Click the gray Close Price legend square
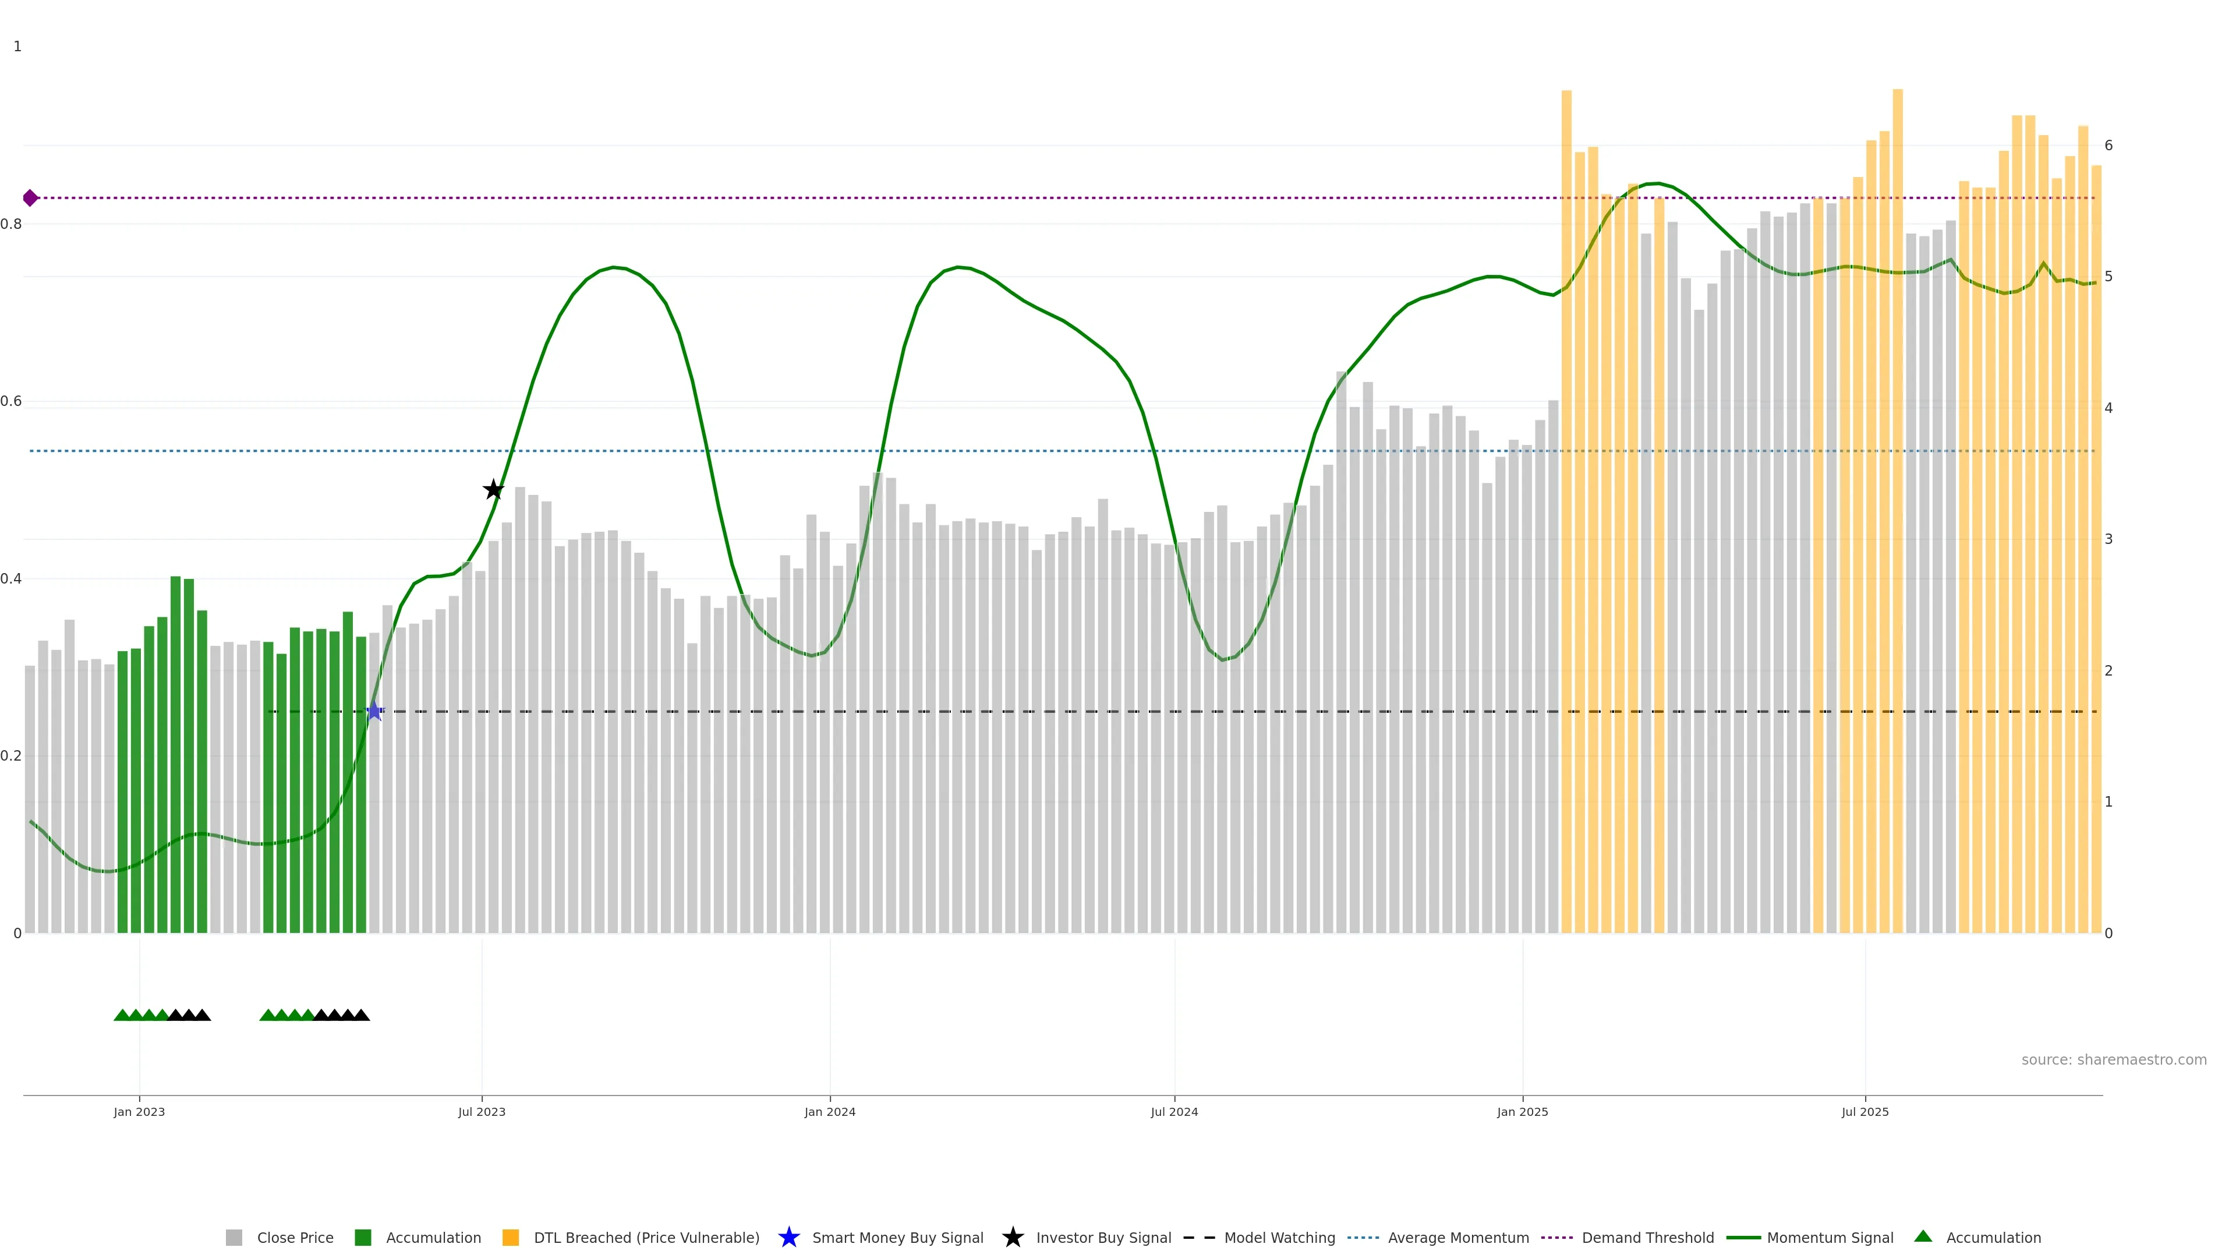2236x1258 pixels. pyautogui.click(x=234, y=1237)
